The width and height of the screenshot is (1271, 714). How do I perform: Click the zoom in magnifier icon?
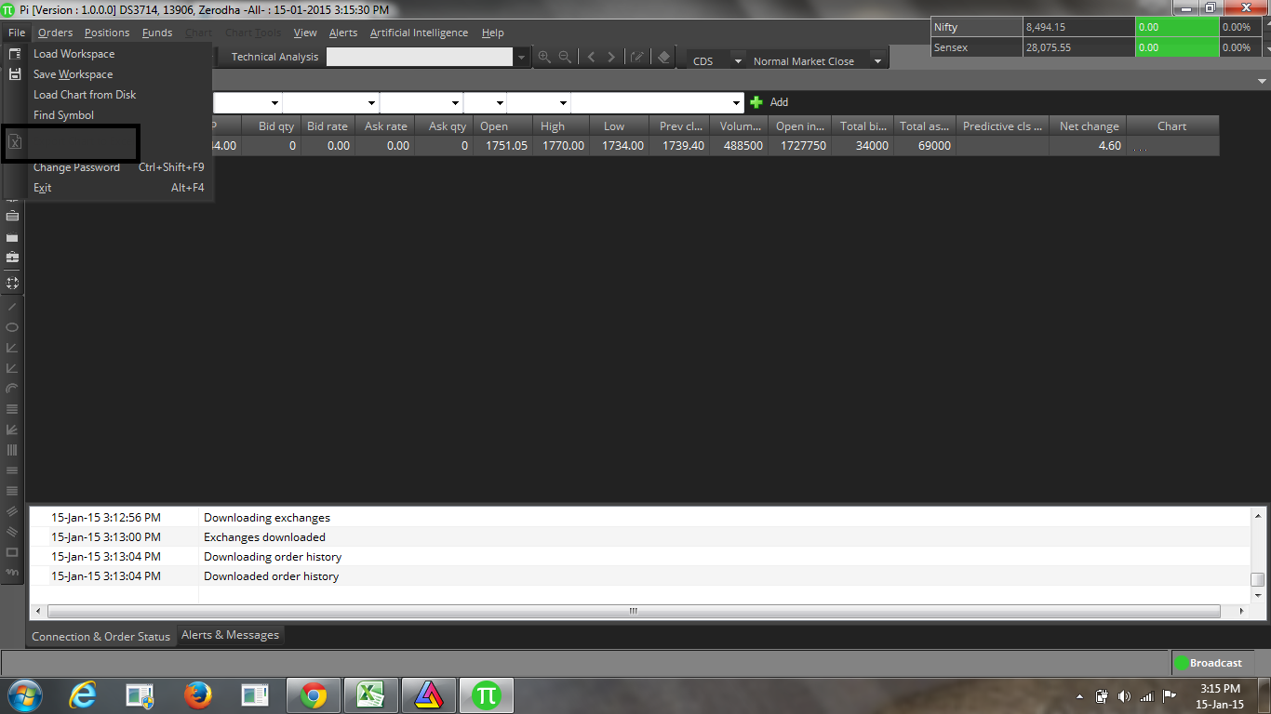[544, 57]
